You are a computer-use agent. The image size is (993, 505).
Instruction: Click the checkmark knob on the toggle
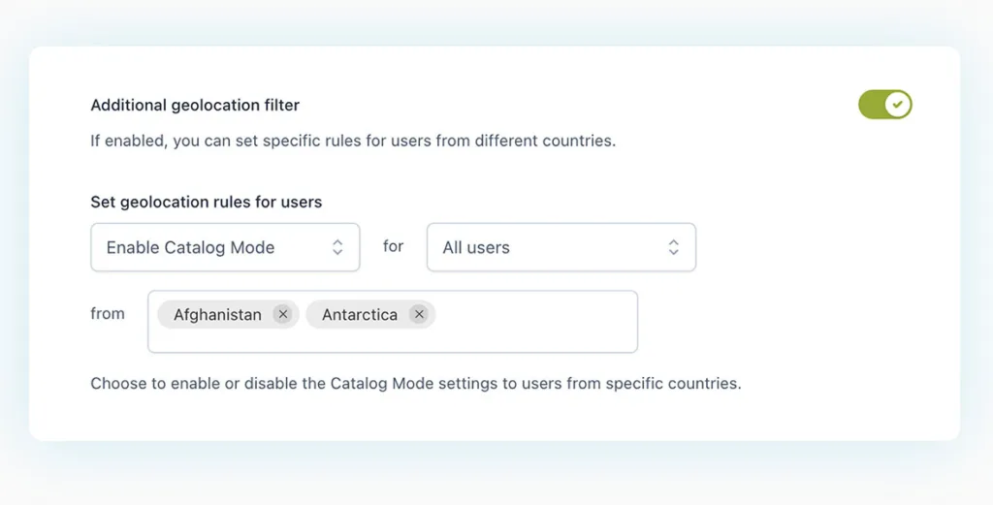pos(899,105)
